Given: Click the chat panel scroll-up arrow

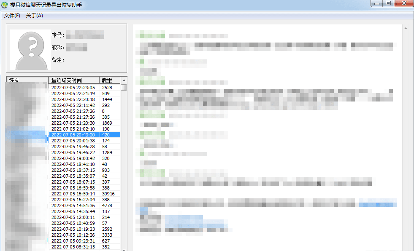Looking at the screenshot, I should point(406,29).
